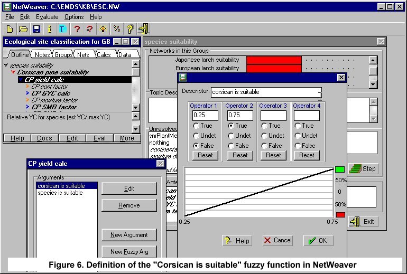Click the Operator 3 empty value field
Image resolution: width=407 pixels, height=274 pixels.
tap(273, 116)
